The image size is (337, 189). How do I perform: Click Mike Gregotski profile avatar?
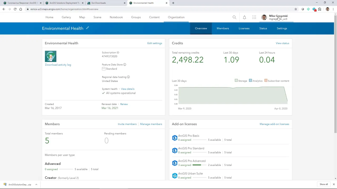coord(264,17)
